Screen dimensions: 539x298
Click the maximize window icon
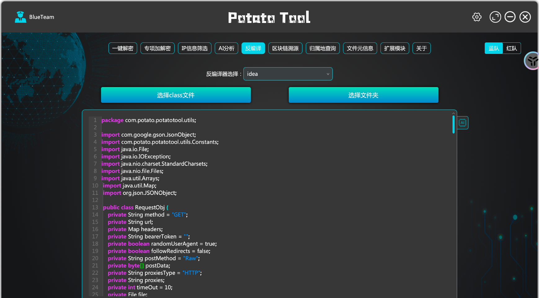click(495, 17)
